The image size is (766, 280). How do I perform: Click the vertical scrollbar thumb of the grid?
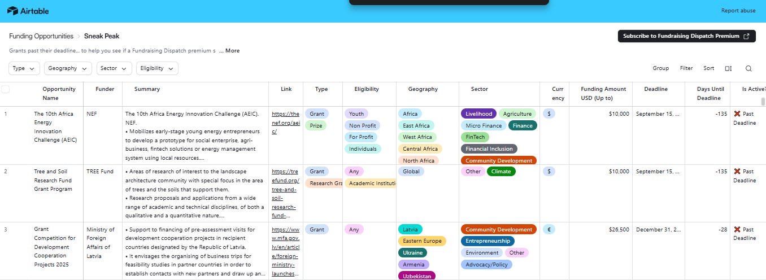pyautogui.click(x=763, y=102)
